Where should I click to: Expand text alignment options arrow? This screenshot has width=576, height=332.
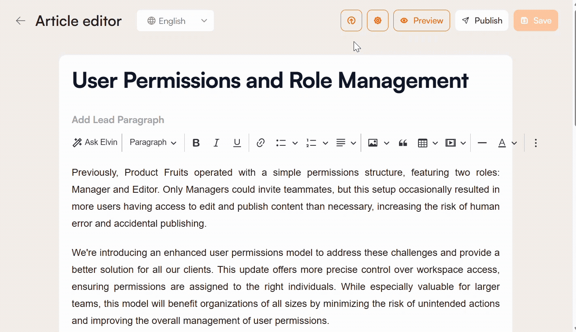click(x=353, y=143)
